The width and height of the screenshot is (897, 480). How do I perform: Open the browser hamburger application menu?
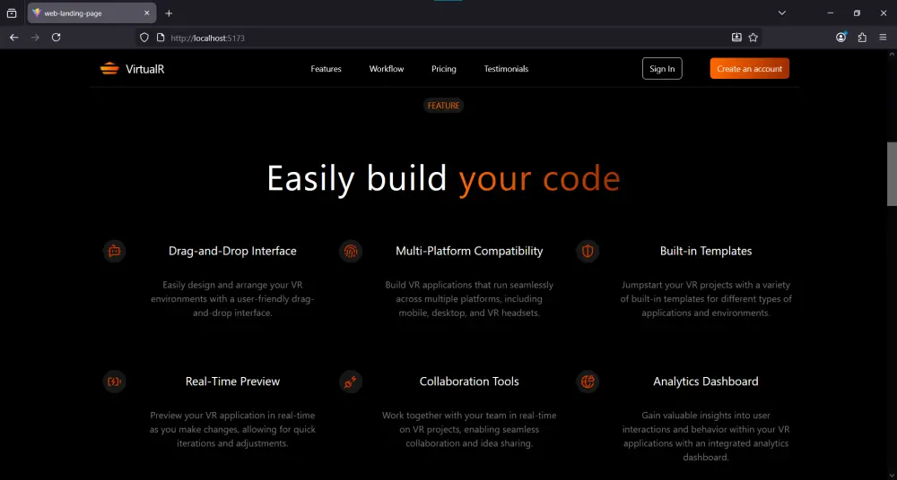(x=883, y=37)
